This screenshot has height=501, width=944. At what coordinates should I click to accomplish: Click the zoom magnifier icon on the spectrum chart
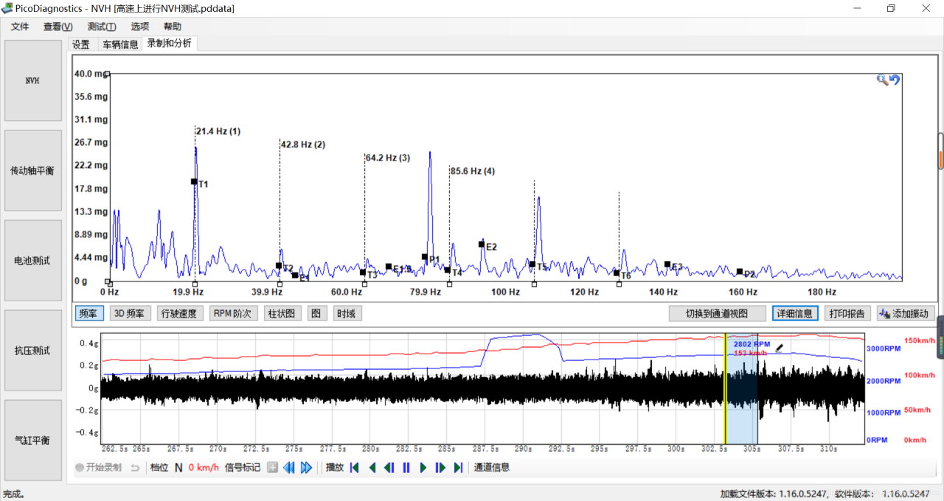(x=882, y=80)
